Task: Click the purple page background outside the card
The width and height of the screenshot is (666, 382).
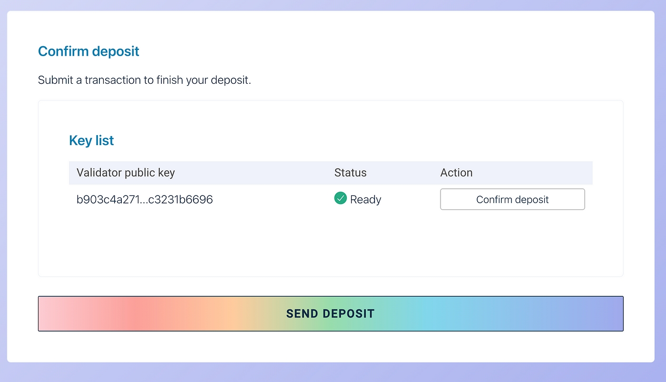Action: click(x=660, y=190)
